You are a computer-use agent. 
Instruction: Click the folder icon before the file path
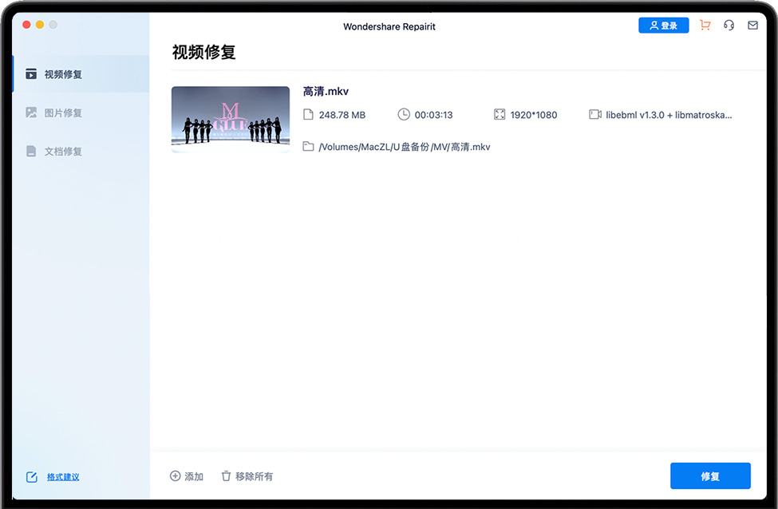click(x=309, y=147)
